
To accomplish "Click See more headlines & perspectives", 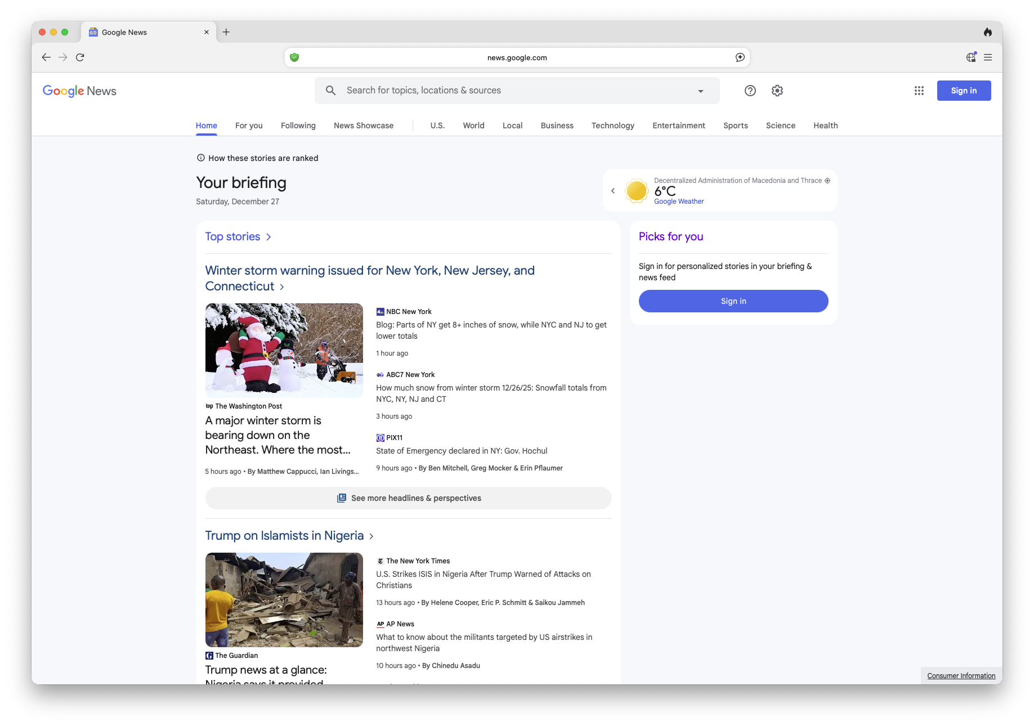I will click(408, 498).
